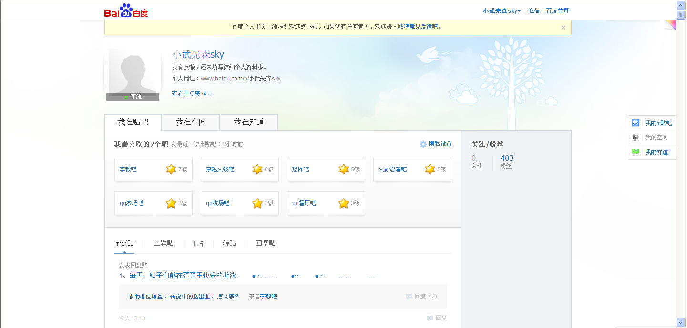Open the 火影忍者吧 forum card
The width and height of the screenshot is (687, 328).
(x=412, y=169)
